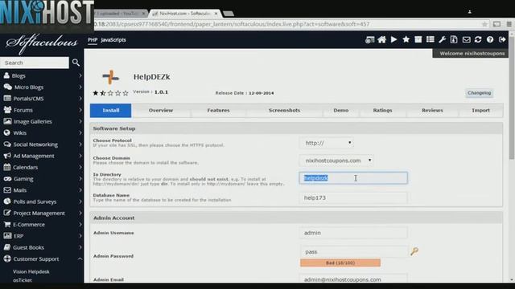The width and height of the screenshot is (515, 289).
Task: Switch to the NixiHost.com browser tab
Action: [185, 14]
